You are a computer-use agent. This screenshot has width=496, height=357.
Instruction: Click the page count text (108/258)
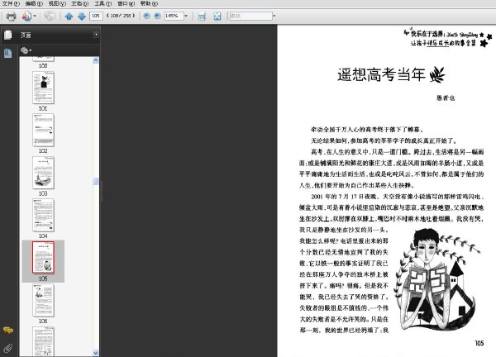pos(121,16)
